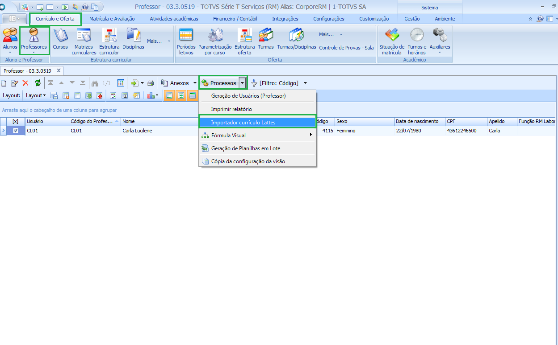Switch to Atividades acadêmicas tab
Image resolution: width=558 pixels, height=345 pixels.
(174, 19)
